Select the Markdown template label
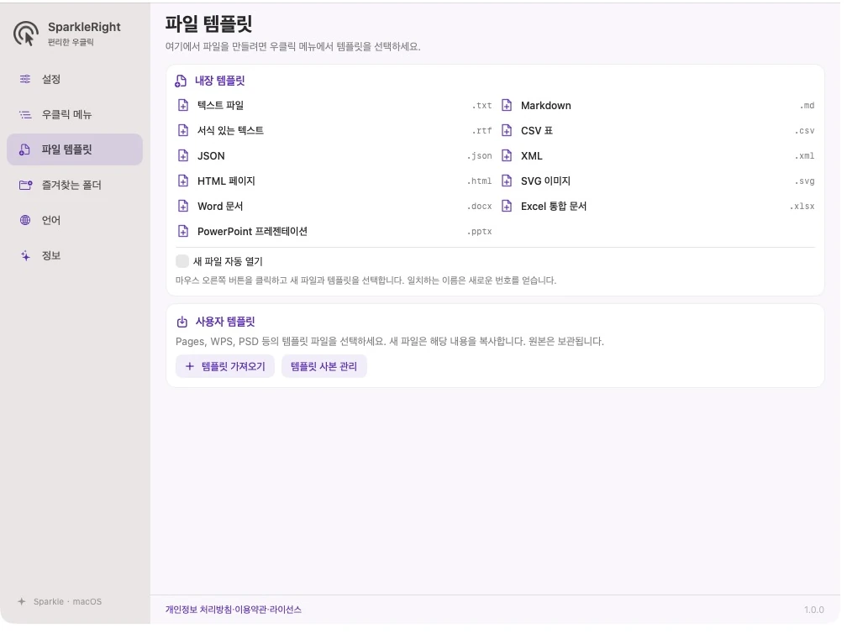Image resolution: width=847 pixels, height=634 pixels. coord(546,106)
